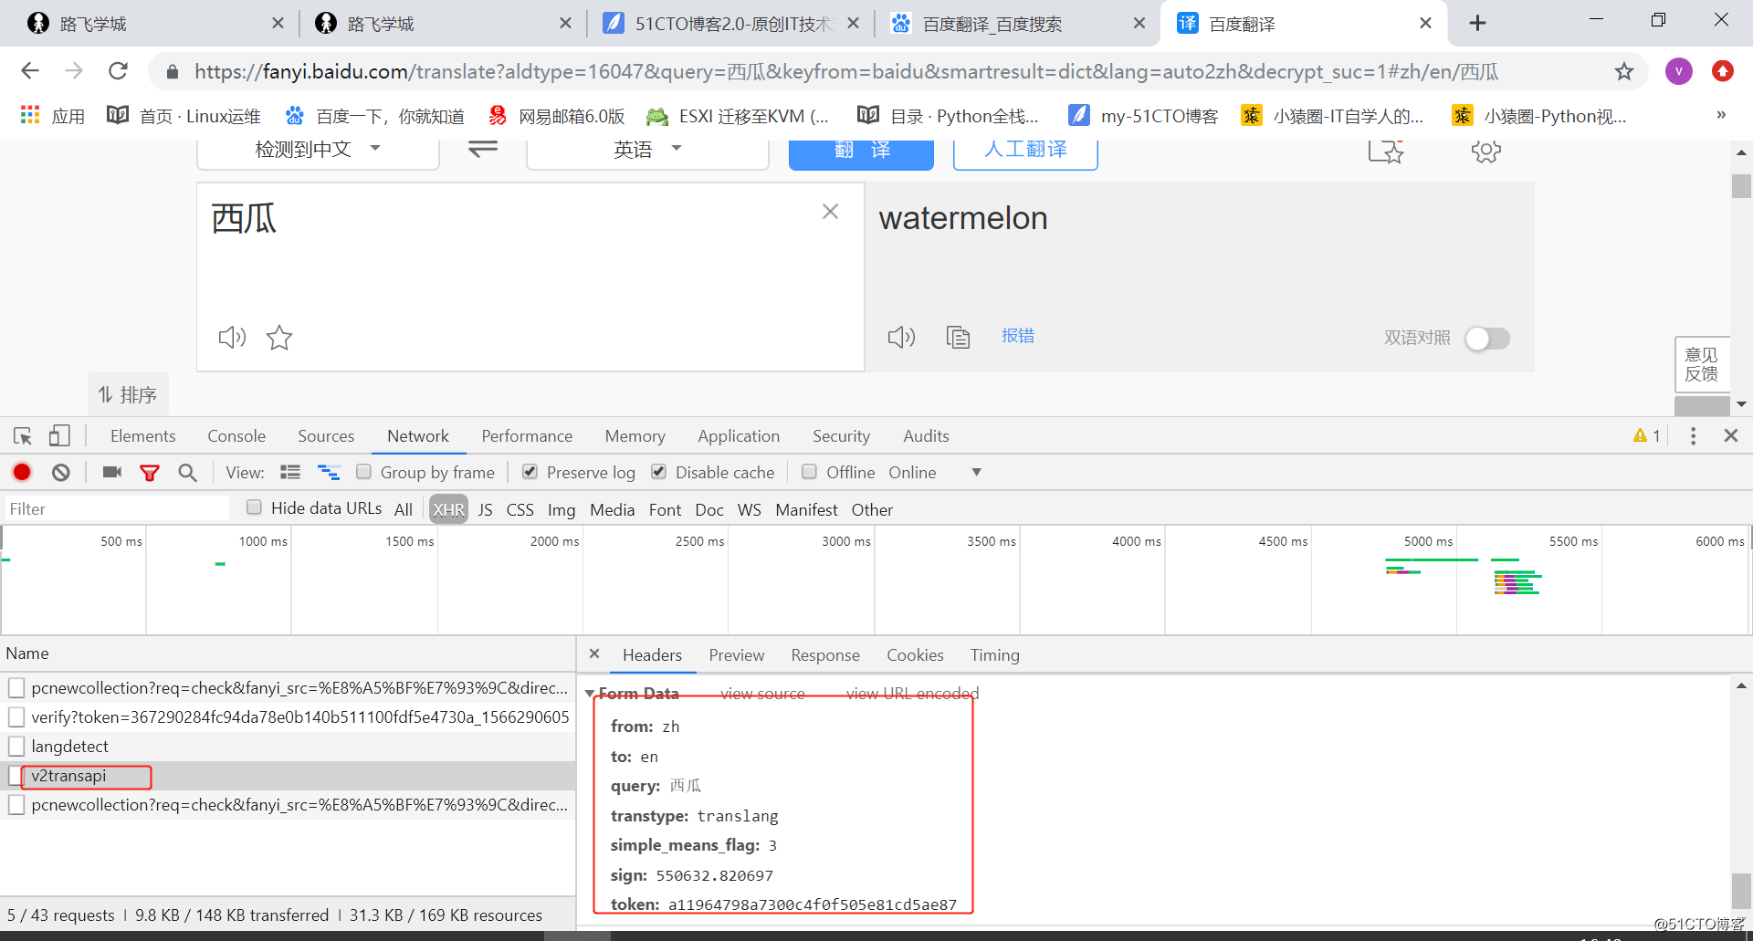Screen dimensions: 1753x941
Task: Copy the translation result
Action: coord(958,338)
